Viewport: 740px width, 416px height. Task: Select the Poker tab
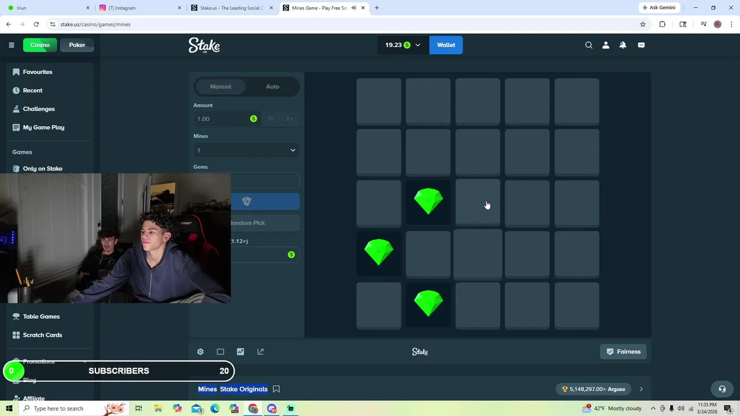(77, 45)
